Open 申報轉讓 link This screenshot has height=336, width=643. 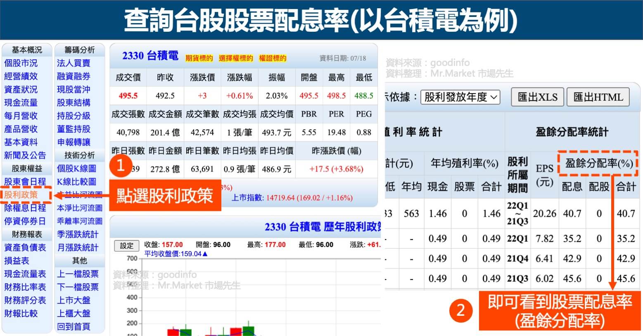click(74, 142)
